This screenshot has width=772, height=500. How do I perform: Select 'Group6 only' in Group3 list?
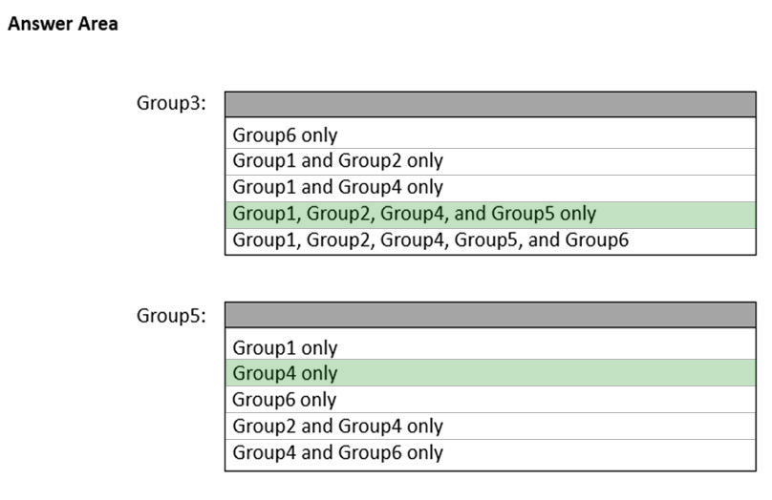pyautogui.click(x=285, y=135)
